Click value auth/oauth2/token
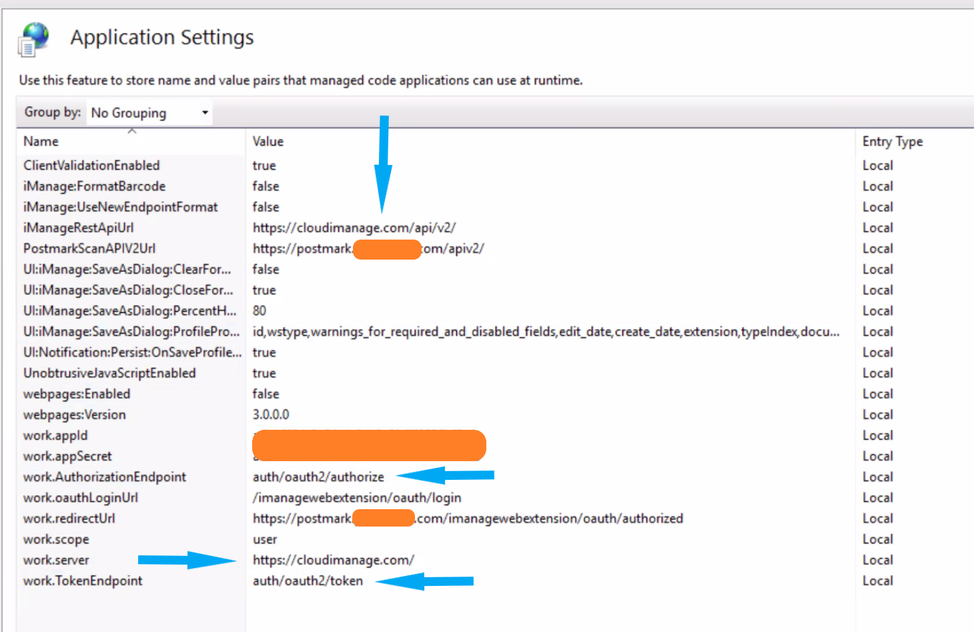Image resolution: width=974 pixels, height=632 pixels. (x=308, y=581)
